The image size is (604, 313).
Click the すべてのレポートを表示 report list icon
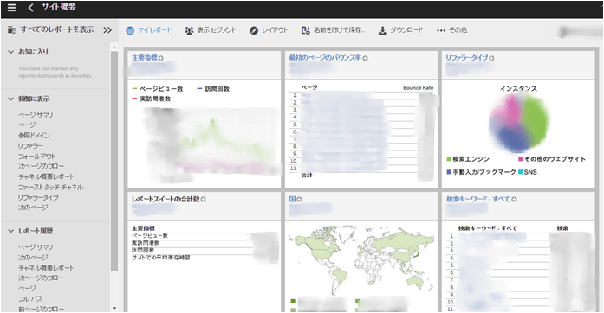click(x=12, y=30)
